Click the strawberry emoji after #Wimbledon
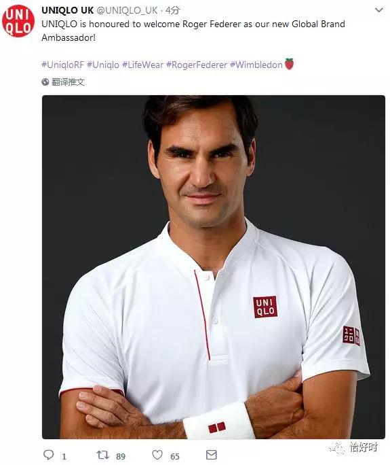The width and height of the screenshot is (390, 465). click(x=289, y=64)
